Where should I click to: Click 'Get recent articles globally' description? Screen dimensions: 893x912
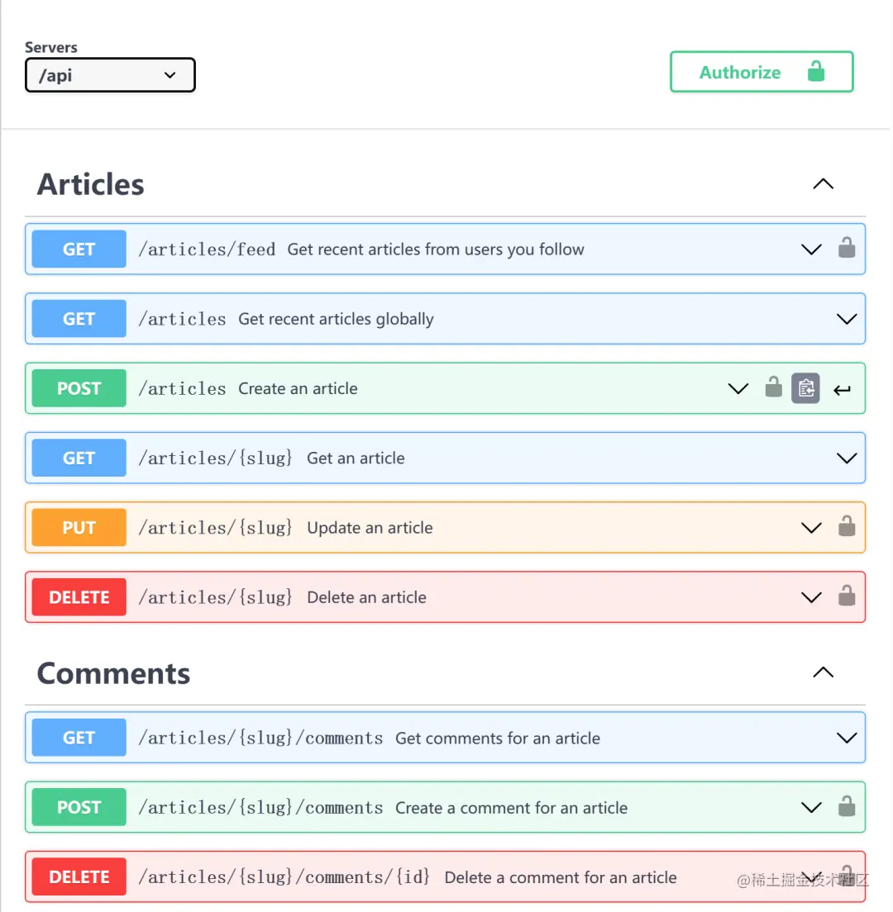pos(336,320)
